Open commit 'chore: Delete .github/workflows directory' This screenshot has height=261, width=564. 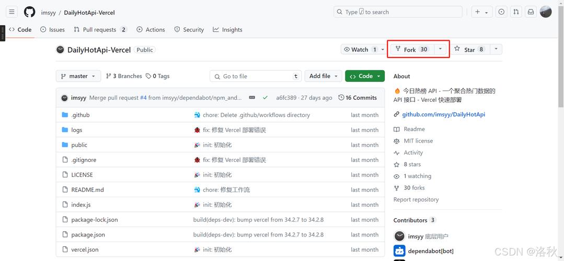tap(256, 115)
